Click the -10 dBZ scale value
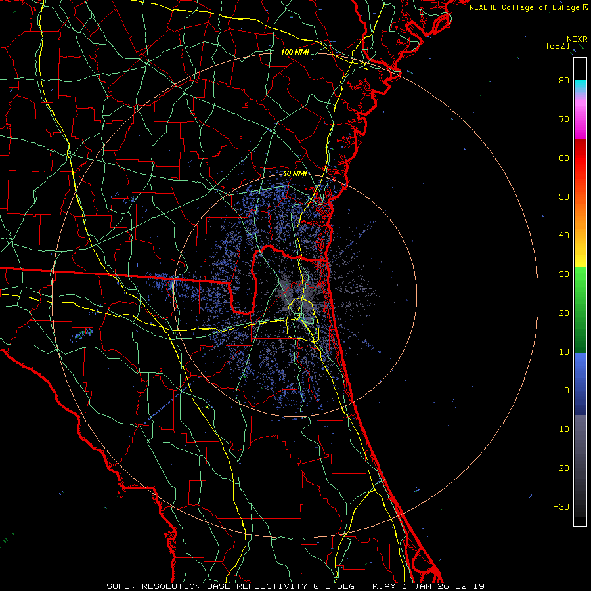 561,429
